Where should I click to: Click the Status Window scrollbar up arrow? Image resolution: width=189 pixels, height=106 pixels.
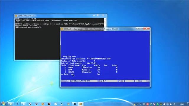105,19
